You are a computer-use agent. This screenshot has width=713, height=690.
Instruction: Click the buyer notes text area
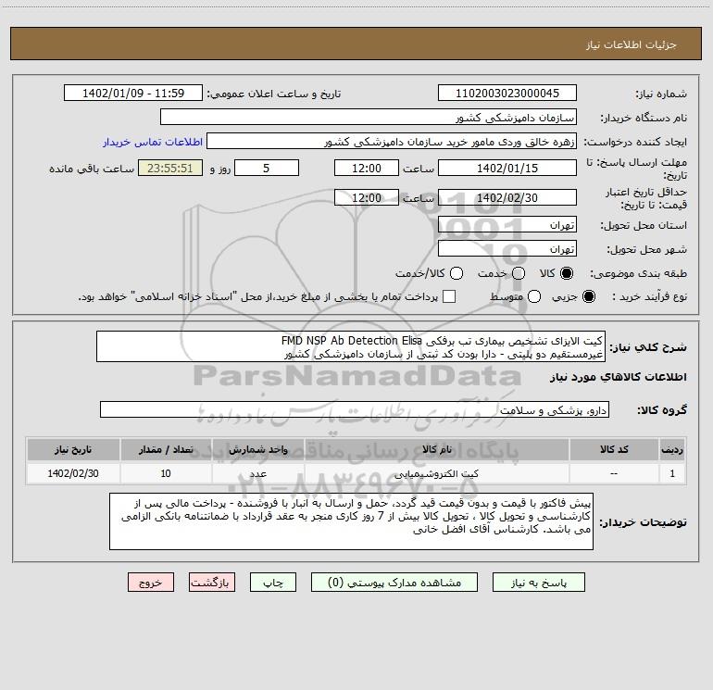point(351,521)
